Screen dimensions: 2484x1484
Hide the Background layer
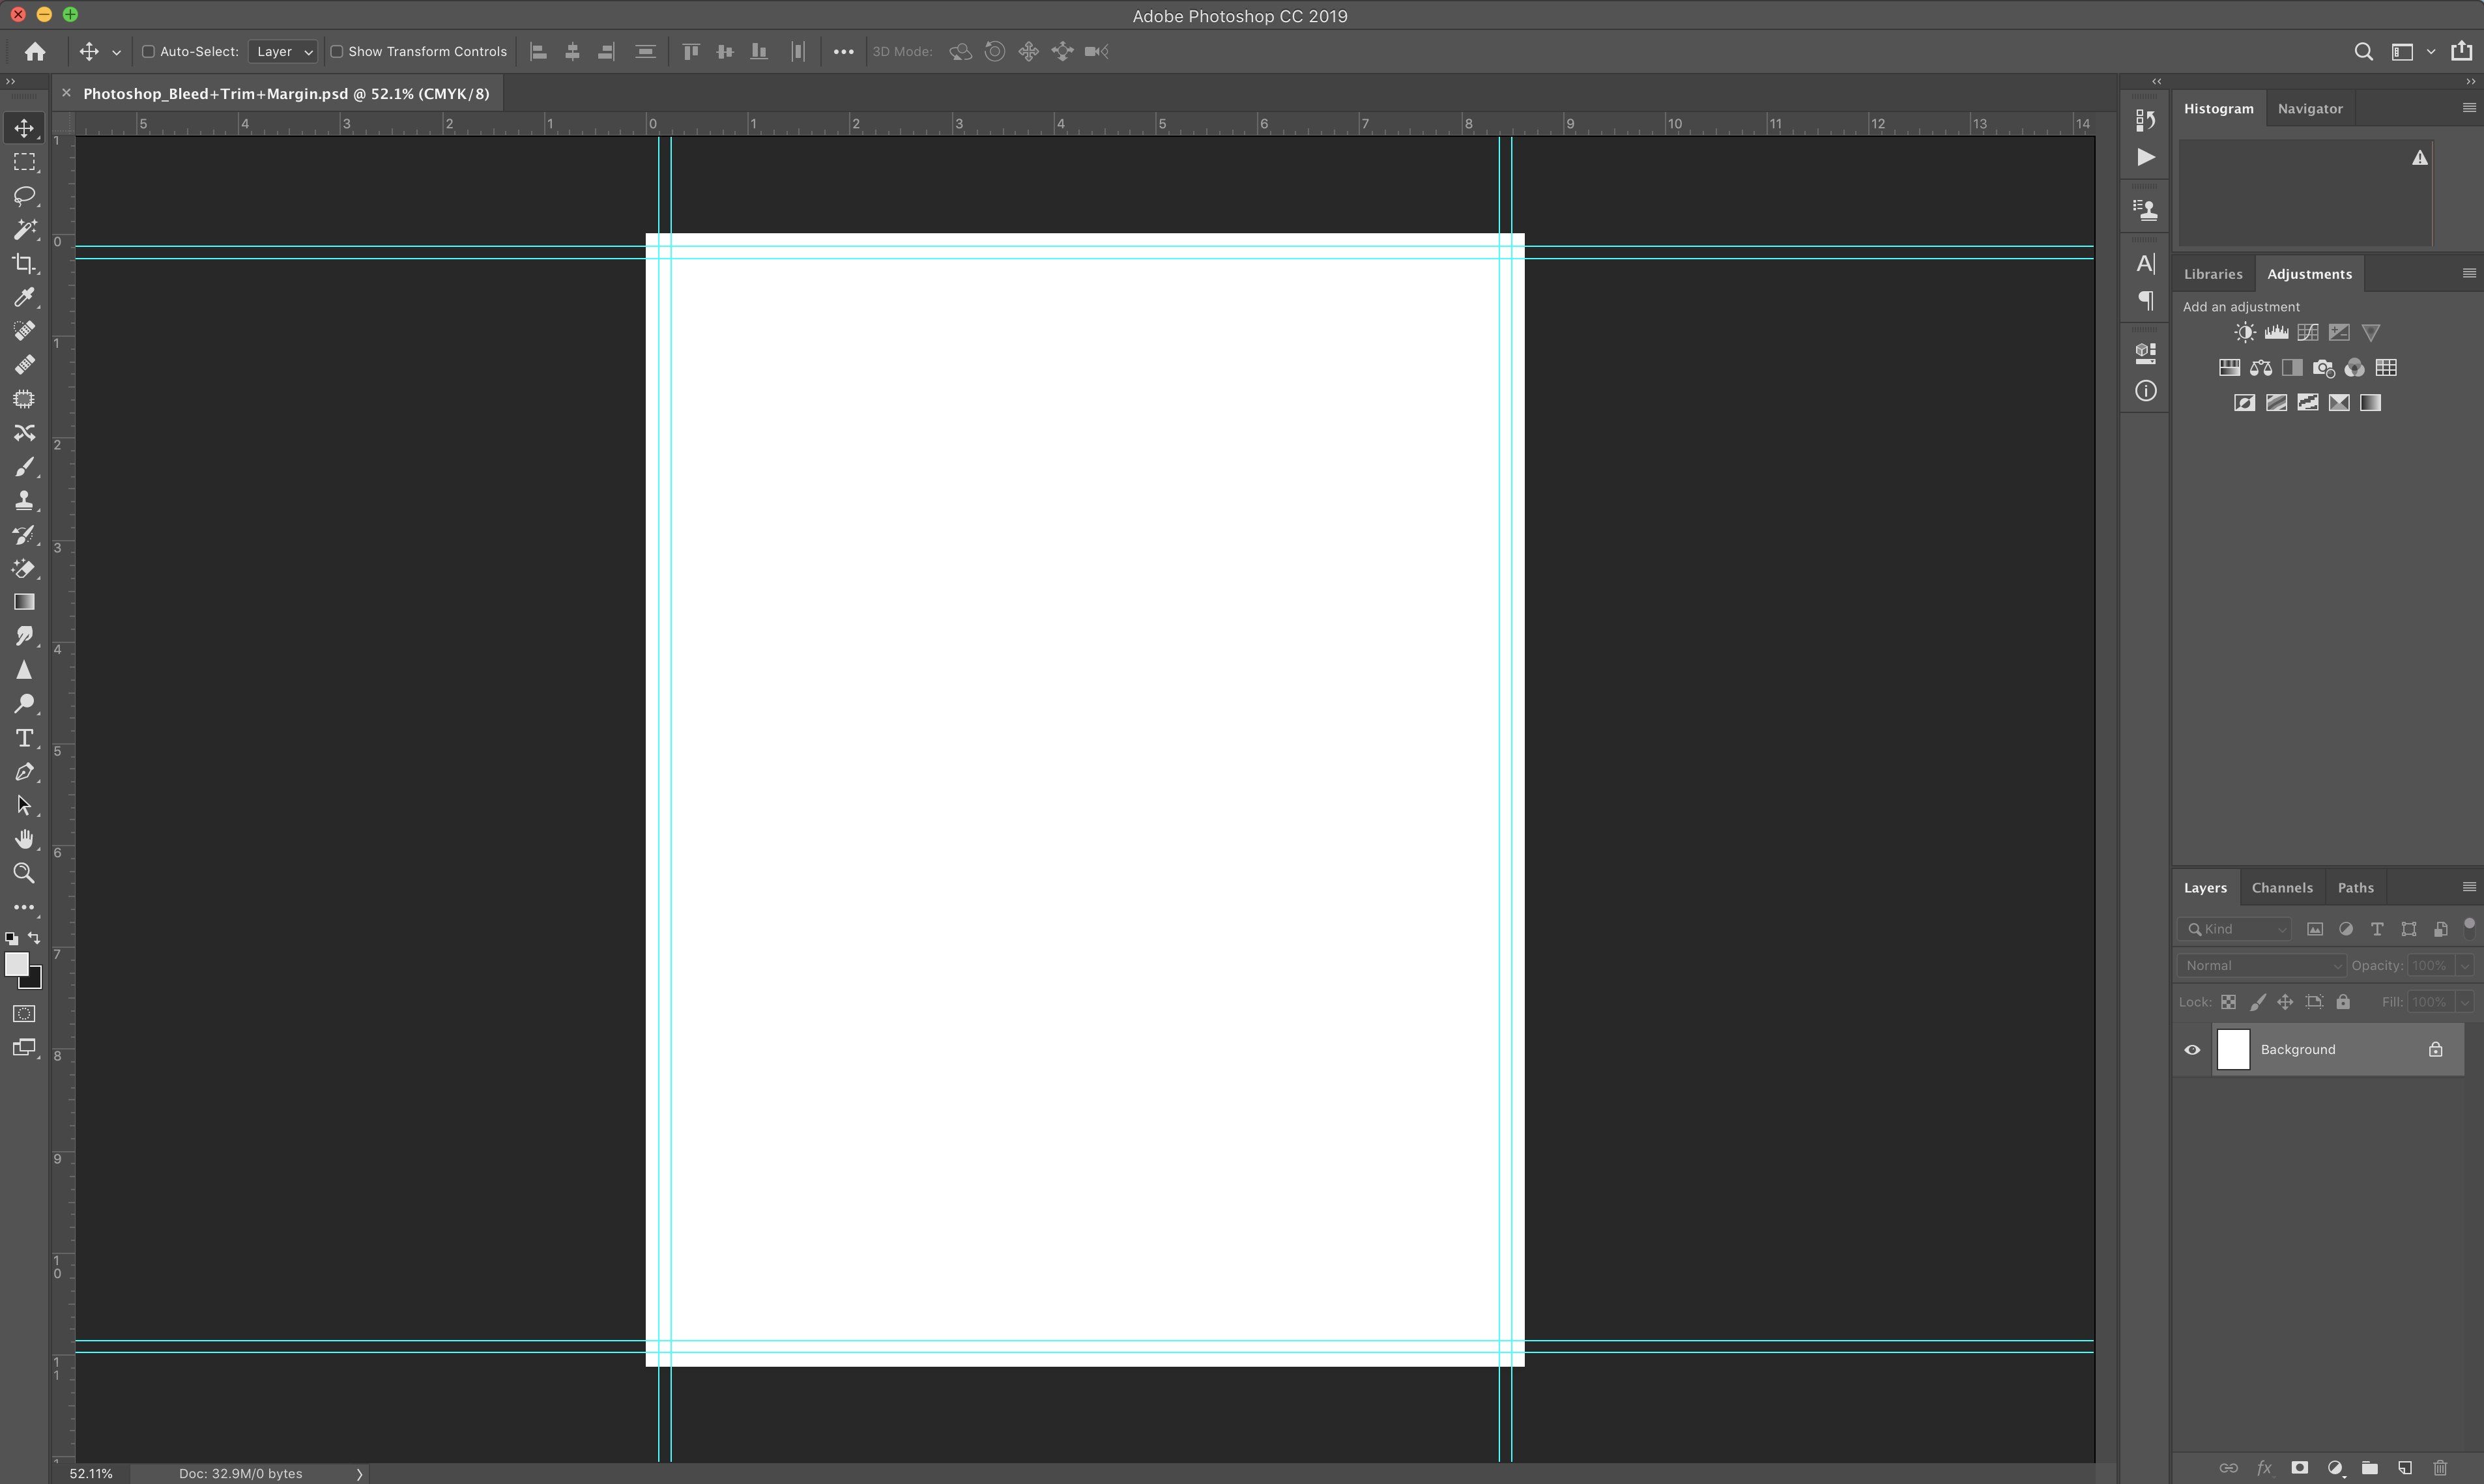2192,1049
